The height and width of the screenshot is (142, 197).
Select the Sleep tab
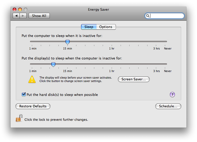[89, 27]
